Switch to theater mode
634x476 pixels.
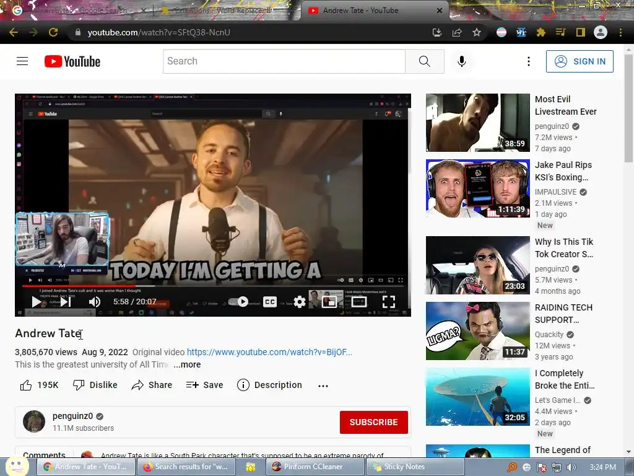tap(358, 302)
